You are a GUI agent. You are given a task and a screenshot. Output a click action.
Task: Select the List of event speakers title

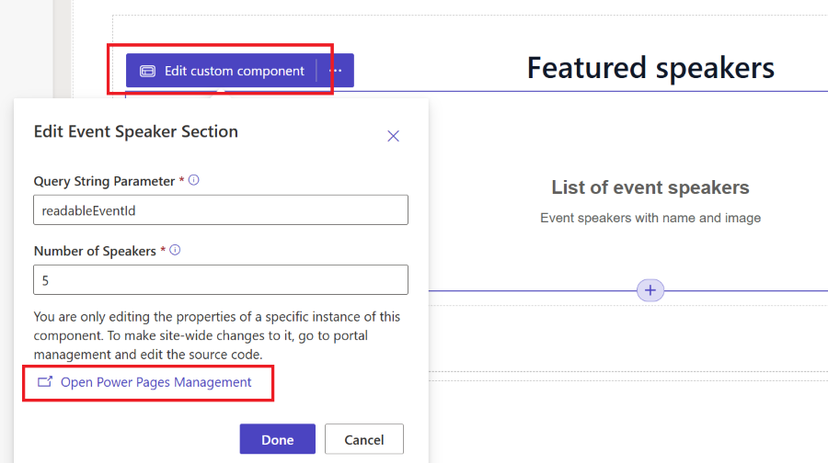pos(650,187)
